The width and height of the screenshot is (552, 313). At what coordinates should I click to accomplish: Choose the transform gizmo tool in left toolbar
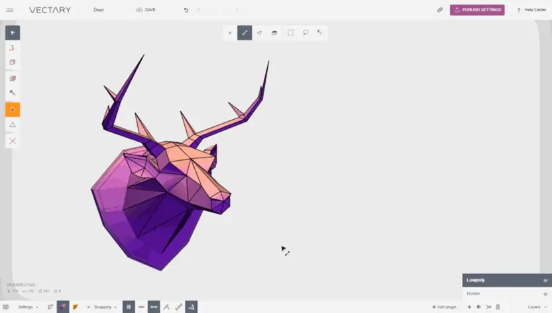(13, 48)
